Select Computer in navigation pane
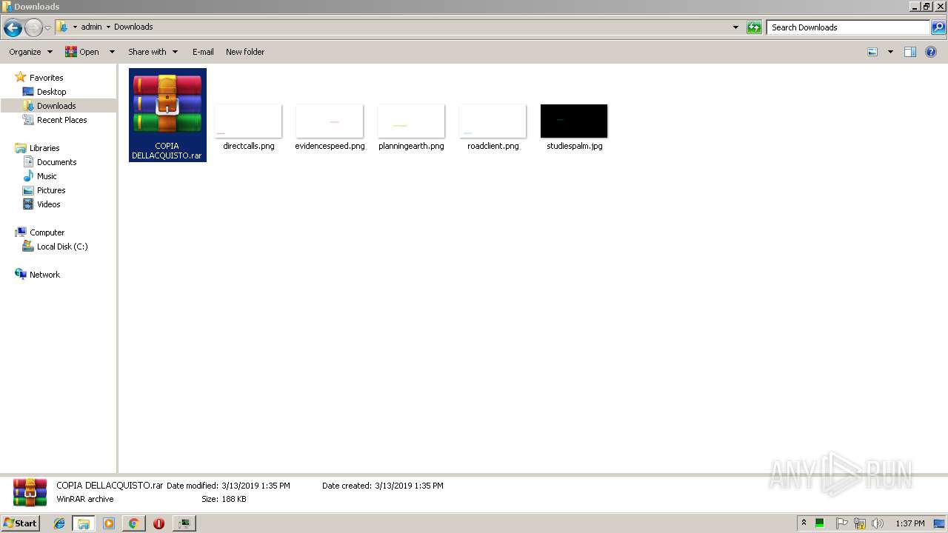The width and height of the screenshot is (948, 533). (x=47, y=232)
